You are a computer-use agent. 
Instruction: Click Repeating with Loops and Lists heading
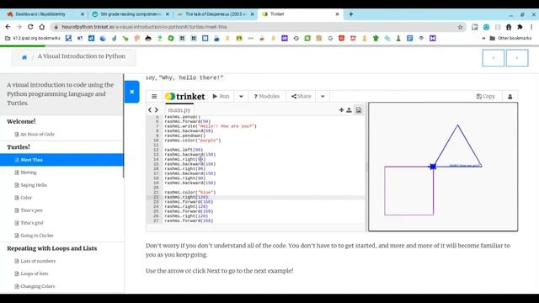[x=52, y=248]
